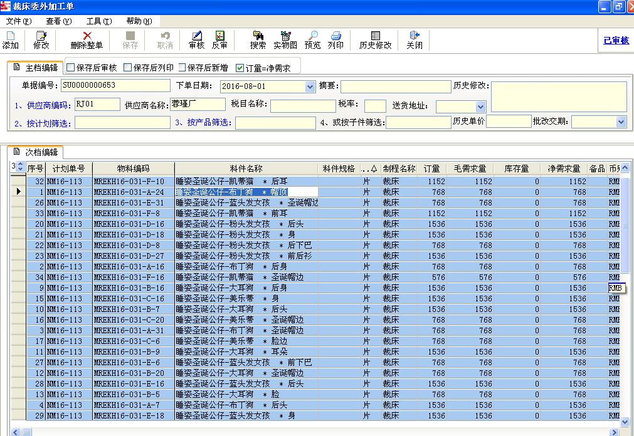This screenshot has height=436, width=634.
Task: Click the 删除整单 (Delete order) icon
Action: pos(87,40)
